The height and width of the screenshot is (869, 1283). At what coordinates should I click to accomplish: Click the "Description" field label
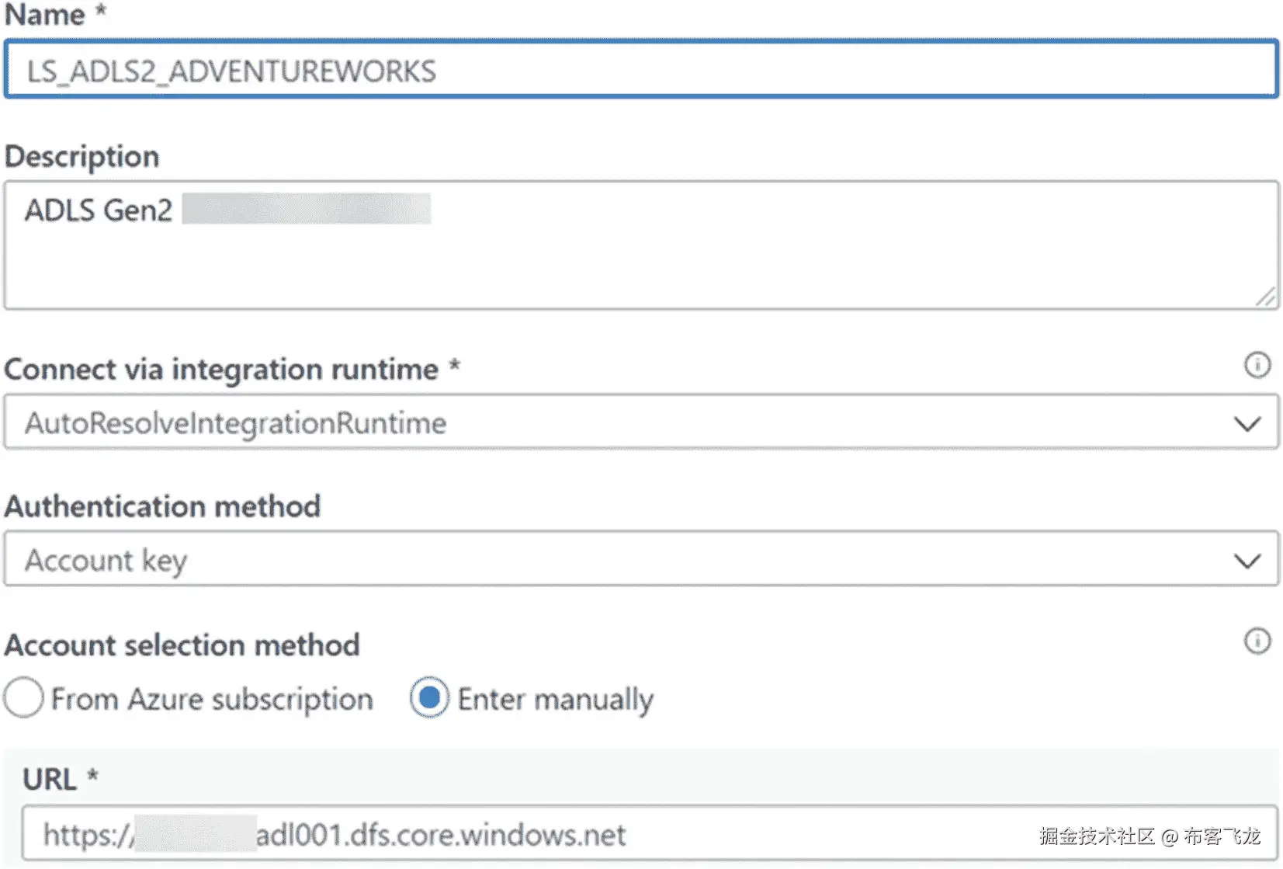[82, 157]
